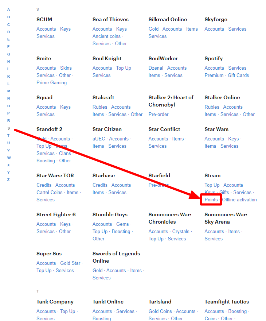The height and width of the screenshot is (321, 266).
Task: Open Offline activation under Steam
Action: (x=239, y=200)
